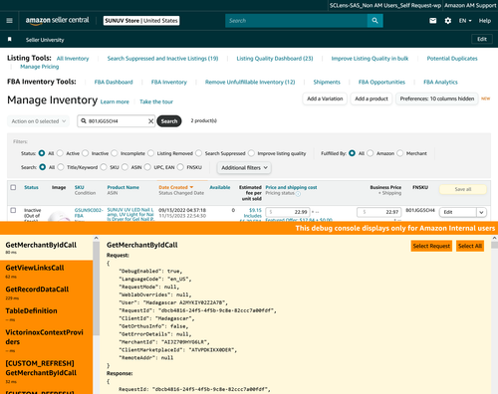Select the All status radio button
498x394 pixels.
pos(42,153)
